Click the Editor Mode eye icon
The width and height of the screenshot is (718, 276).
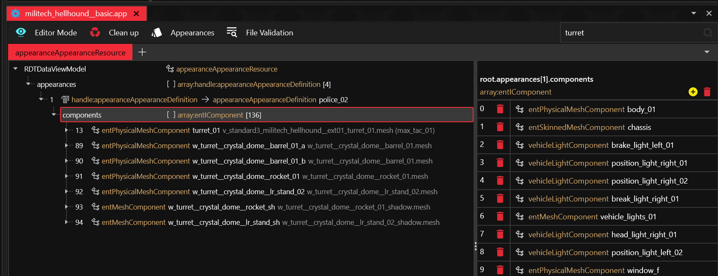20,33
